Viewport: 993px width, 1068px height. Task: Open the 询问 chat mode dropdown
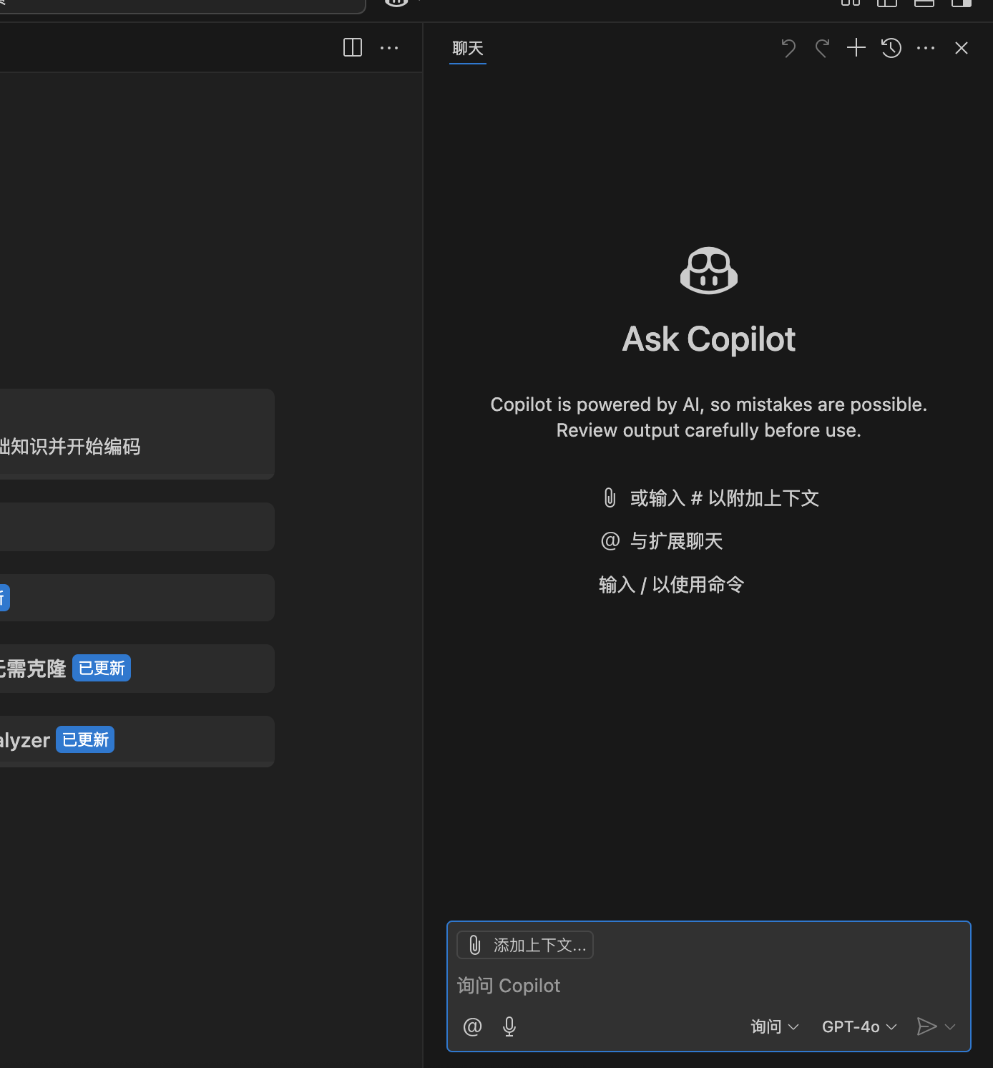pyautogui.click(x=775, y=1026)
